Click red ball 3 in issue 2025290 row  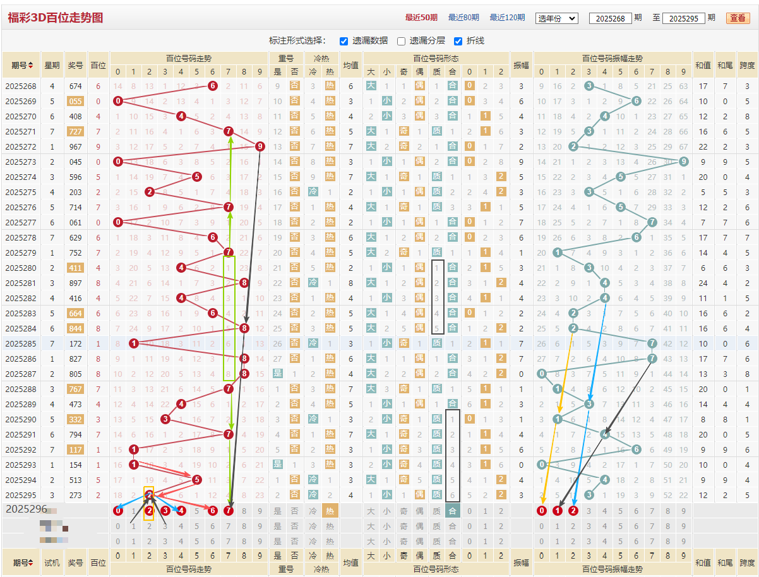165,419
